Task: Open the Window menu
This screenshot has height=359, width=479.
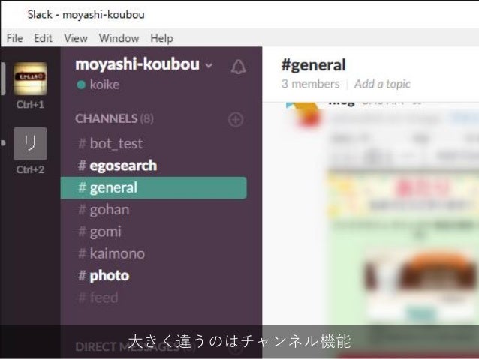Action: pos(119,38)
